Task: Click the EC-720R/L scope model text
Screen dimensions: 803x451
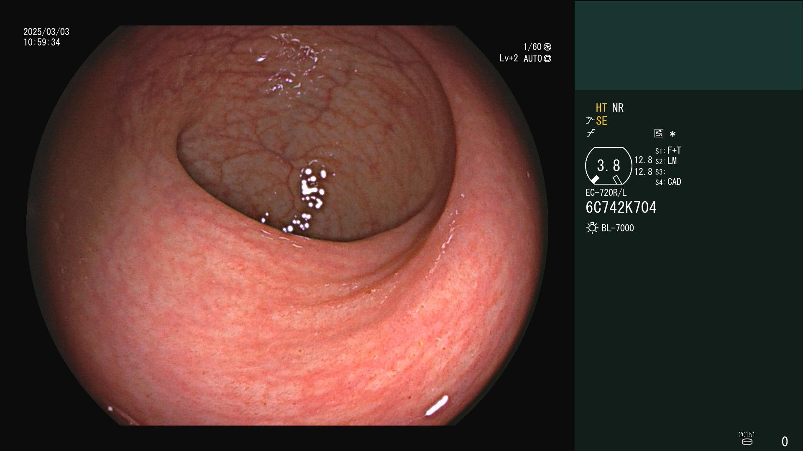Action: (x=606, y=193)
